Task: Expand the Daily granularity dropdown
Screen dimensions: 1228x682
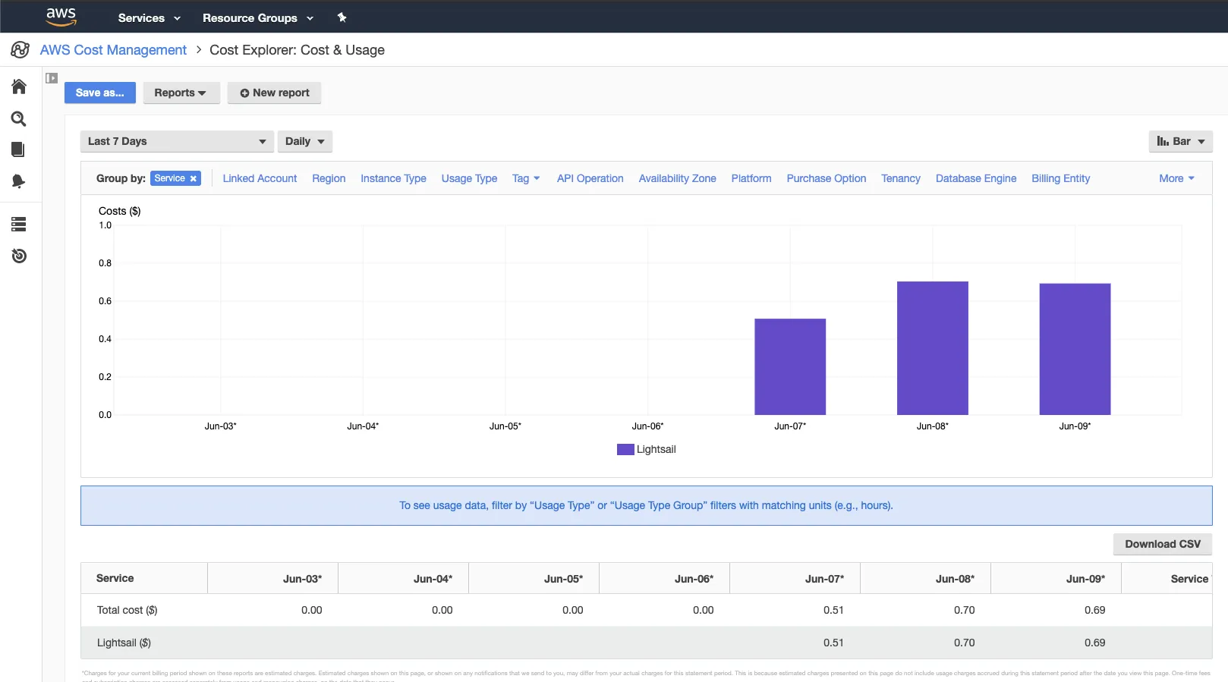Action: click(x=304, y=141)
